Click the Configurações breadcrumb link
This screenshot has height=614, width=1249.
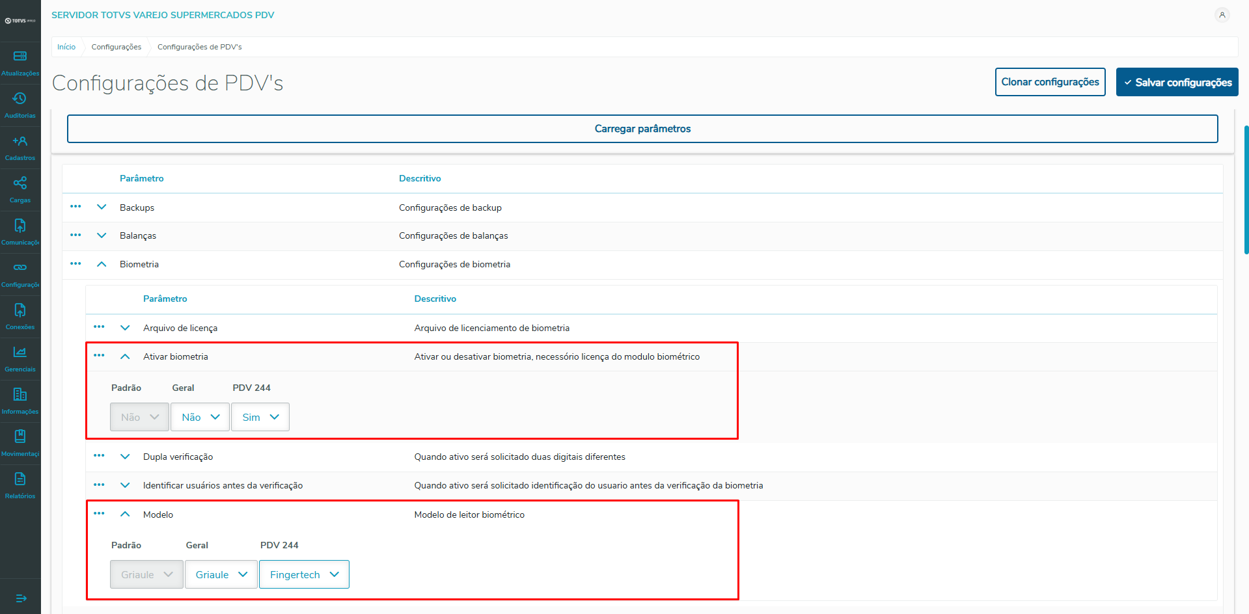pyautogui.click(x=117, y=47)
